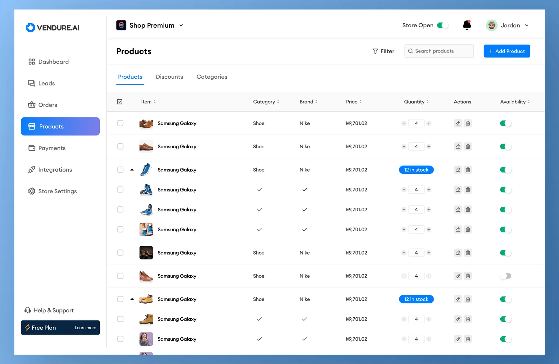Viewport: 559px width, 364px height.
Task: Collapse the blue sneaker product group
Action: [x=132, y=169]
